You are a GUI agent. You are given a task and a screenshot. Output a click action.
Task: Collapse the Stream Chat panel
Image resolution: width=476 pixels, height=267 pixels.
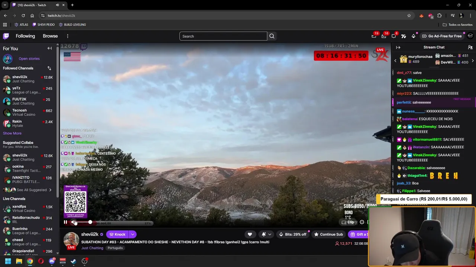[x=398, y=47]
